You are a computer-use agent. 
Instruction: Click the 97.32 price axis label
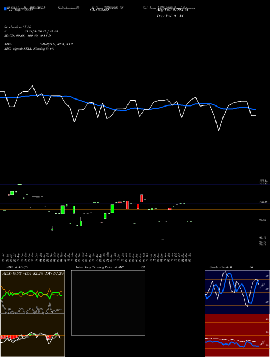[263, 220]
